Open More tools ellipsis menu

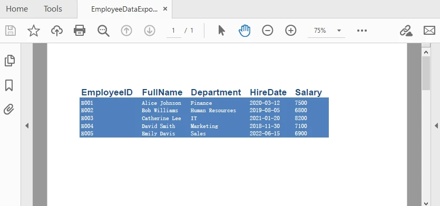[361, 31]
